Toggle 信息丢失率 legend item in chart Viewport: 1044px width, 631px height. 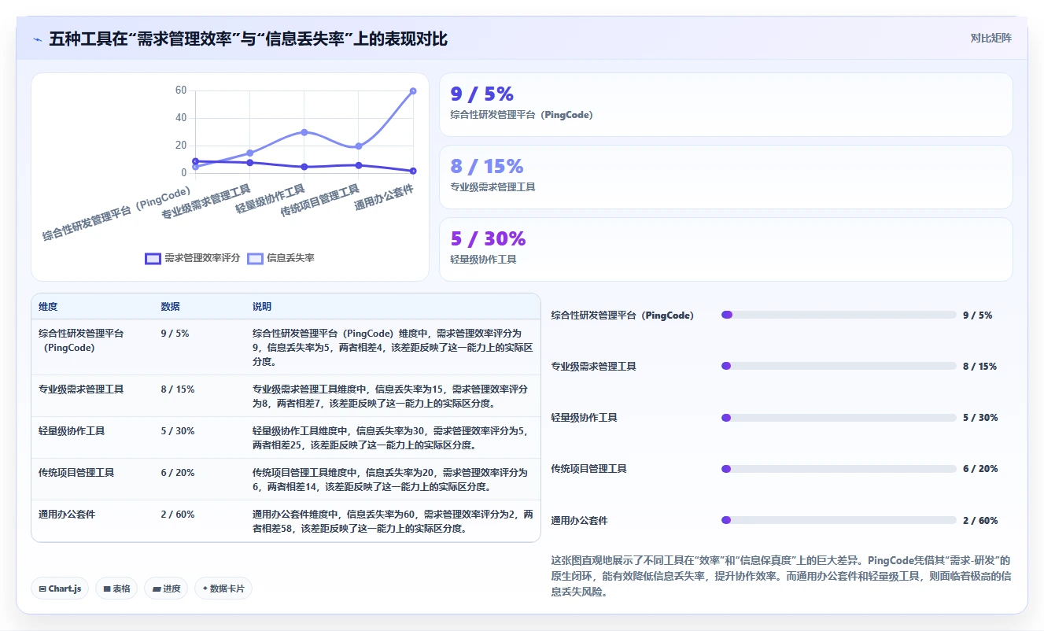(x=281, y=258)
